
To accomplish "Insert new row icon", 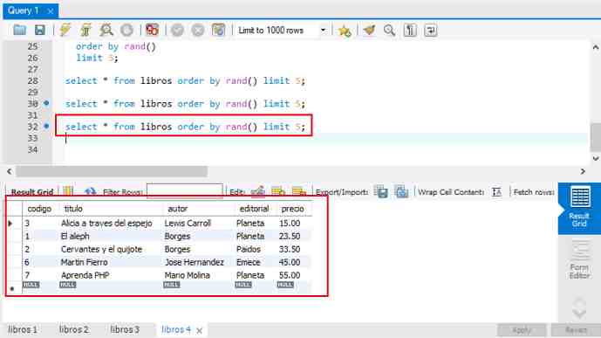I will [278, 191].
